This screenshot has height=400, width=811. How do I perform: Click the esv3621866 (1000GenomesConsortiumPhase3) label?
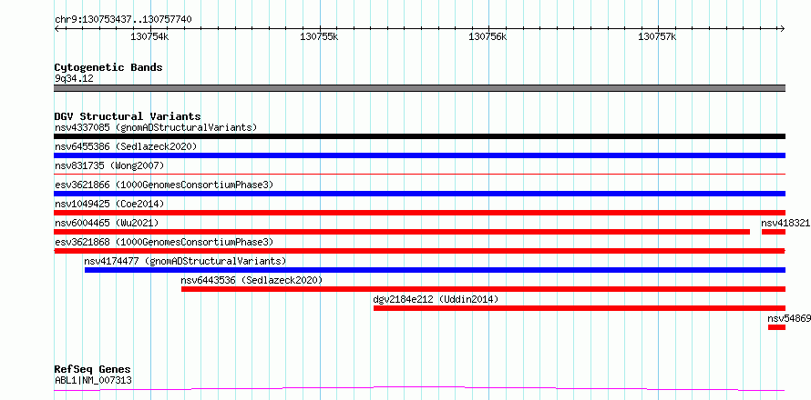pos(163,185)
